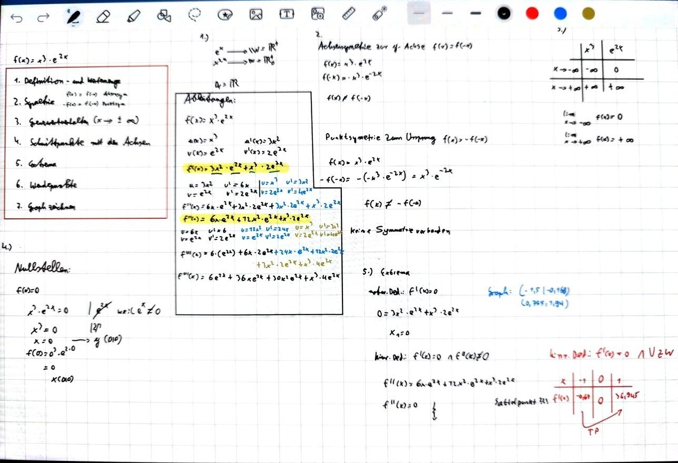Viewport: 678px width, 463px height.
Task: Open the Elements sticker tool
Action: click(x=226, y=15)
